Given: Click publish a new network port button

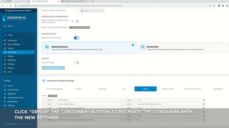Looking at the screenshot, I should point(79,27).
